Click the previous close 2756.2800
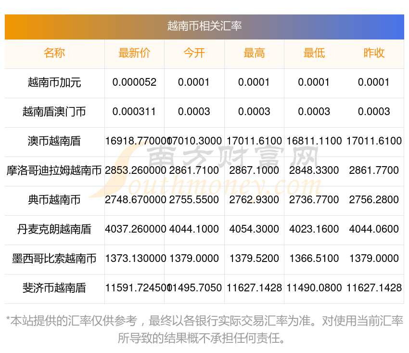This screenshot has width=409, height=353. coord(374,200)
